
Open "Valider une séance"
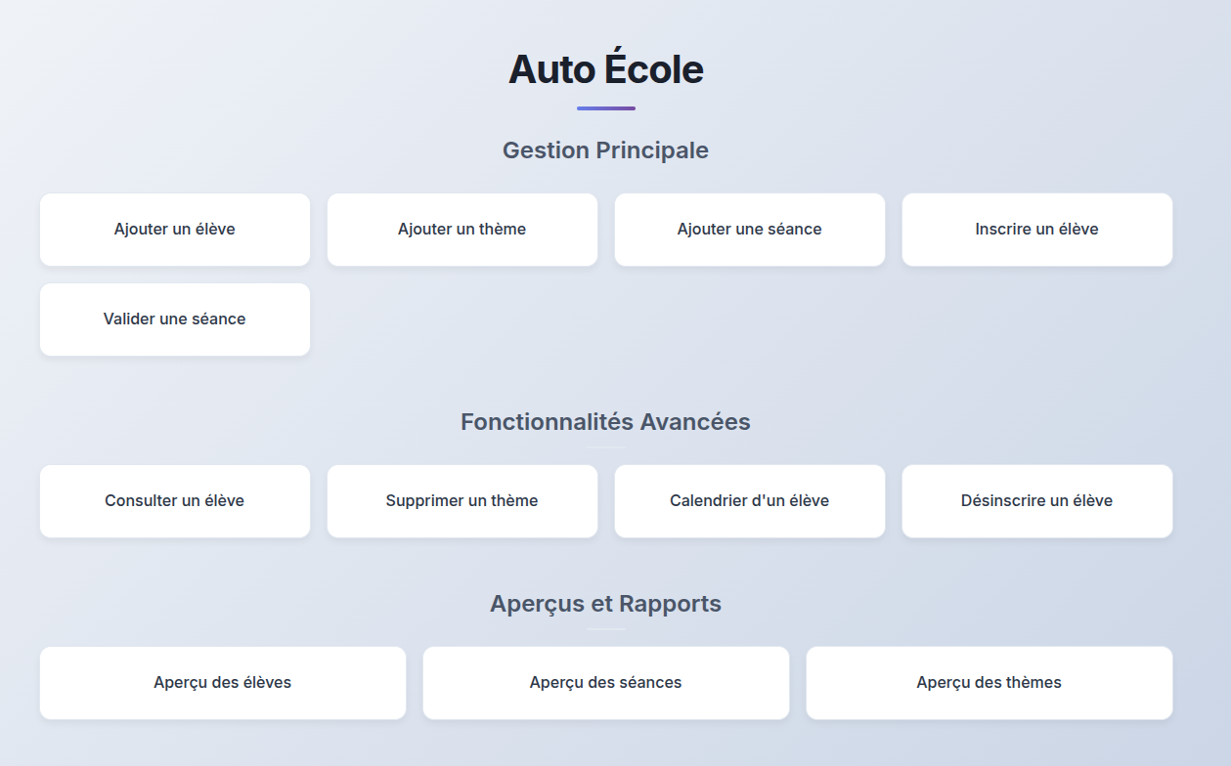(x=174, y=319)
